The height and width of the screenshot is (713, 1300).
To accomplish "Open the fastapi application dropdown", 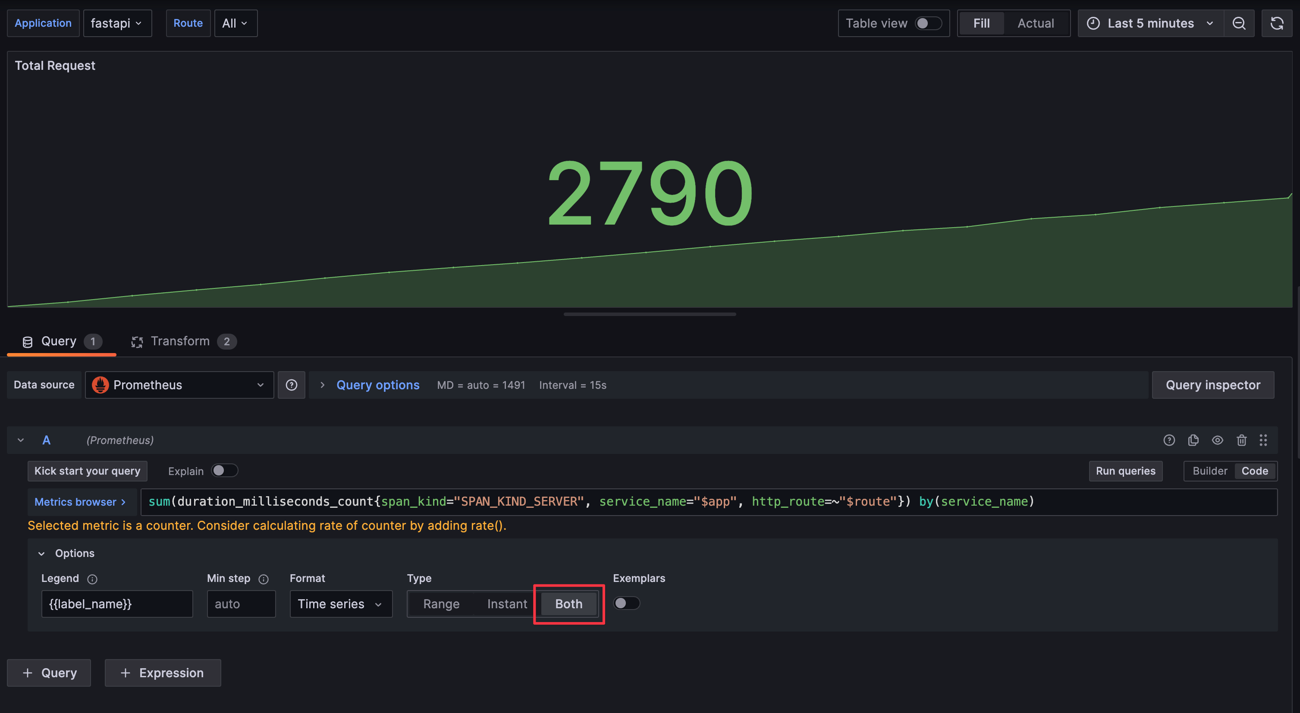I will [117, 23].
